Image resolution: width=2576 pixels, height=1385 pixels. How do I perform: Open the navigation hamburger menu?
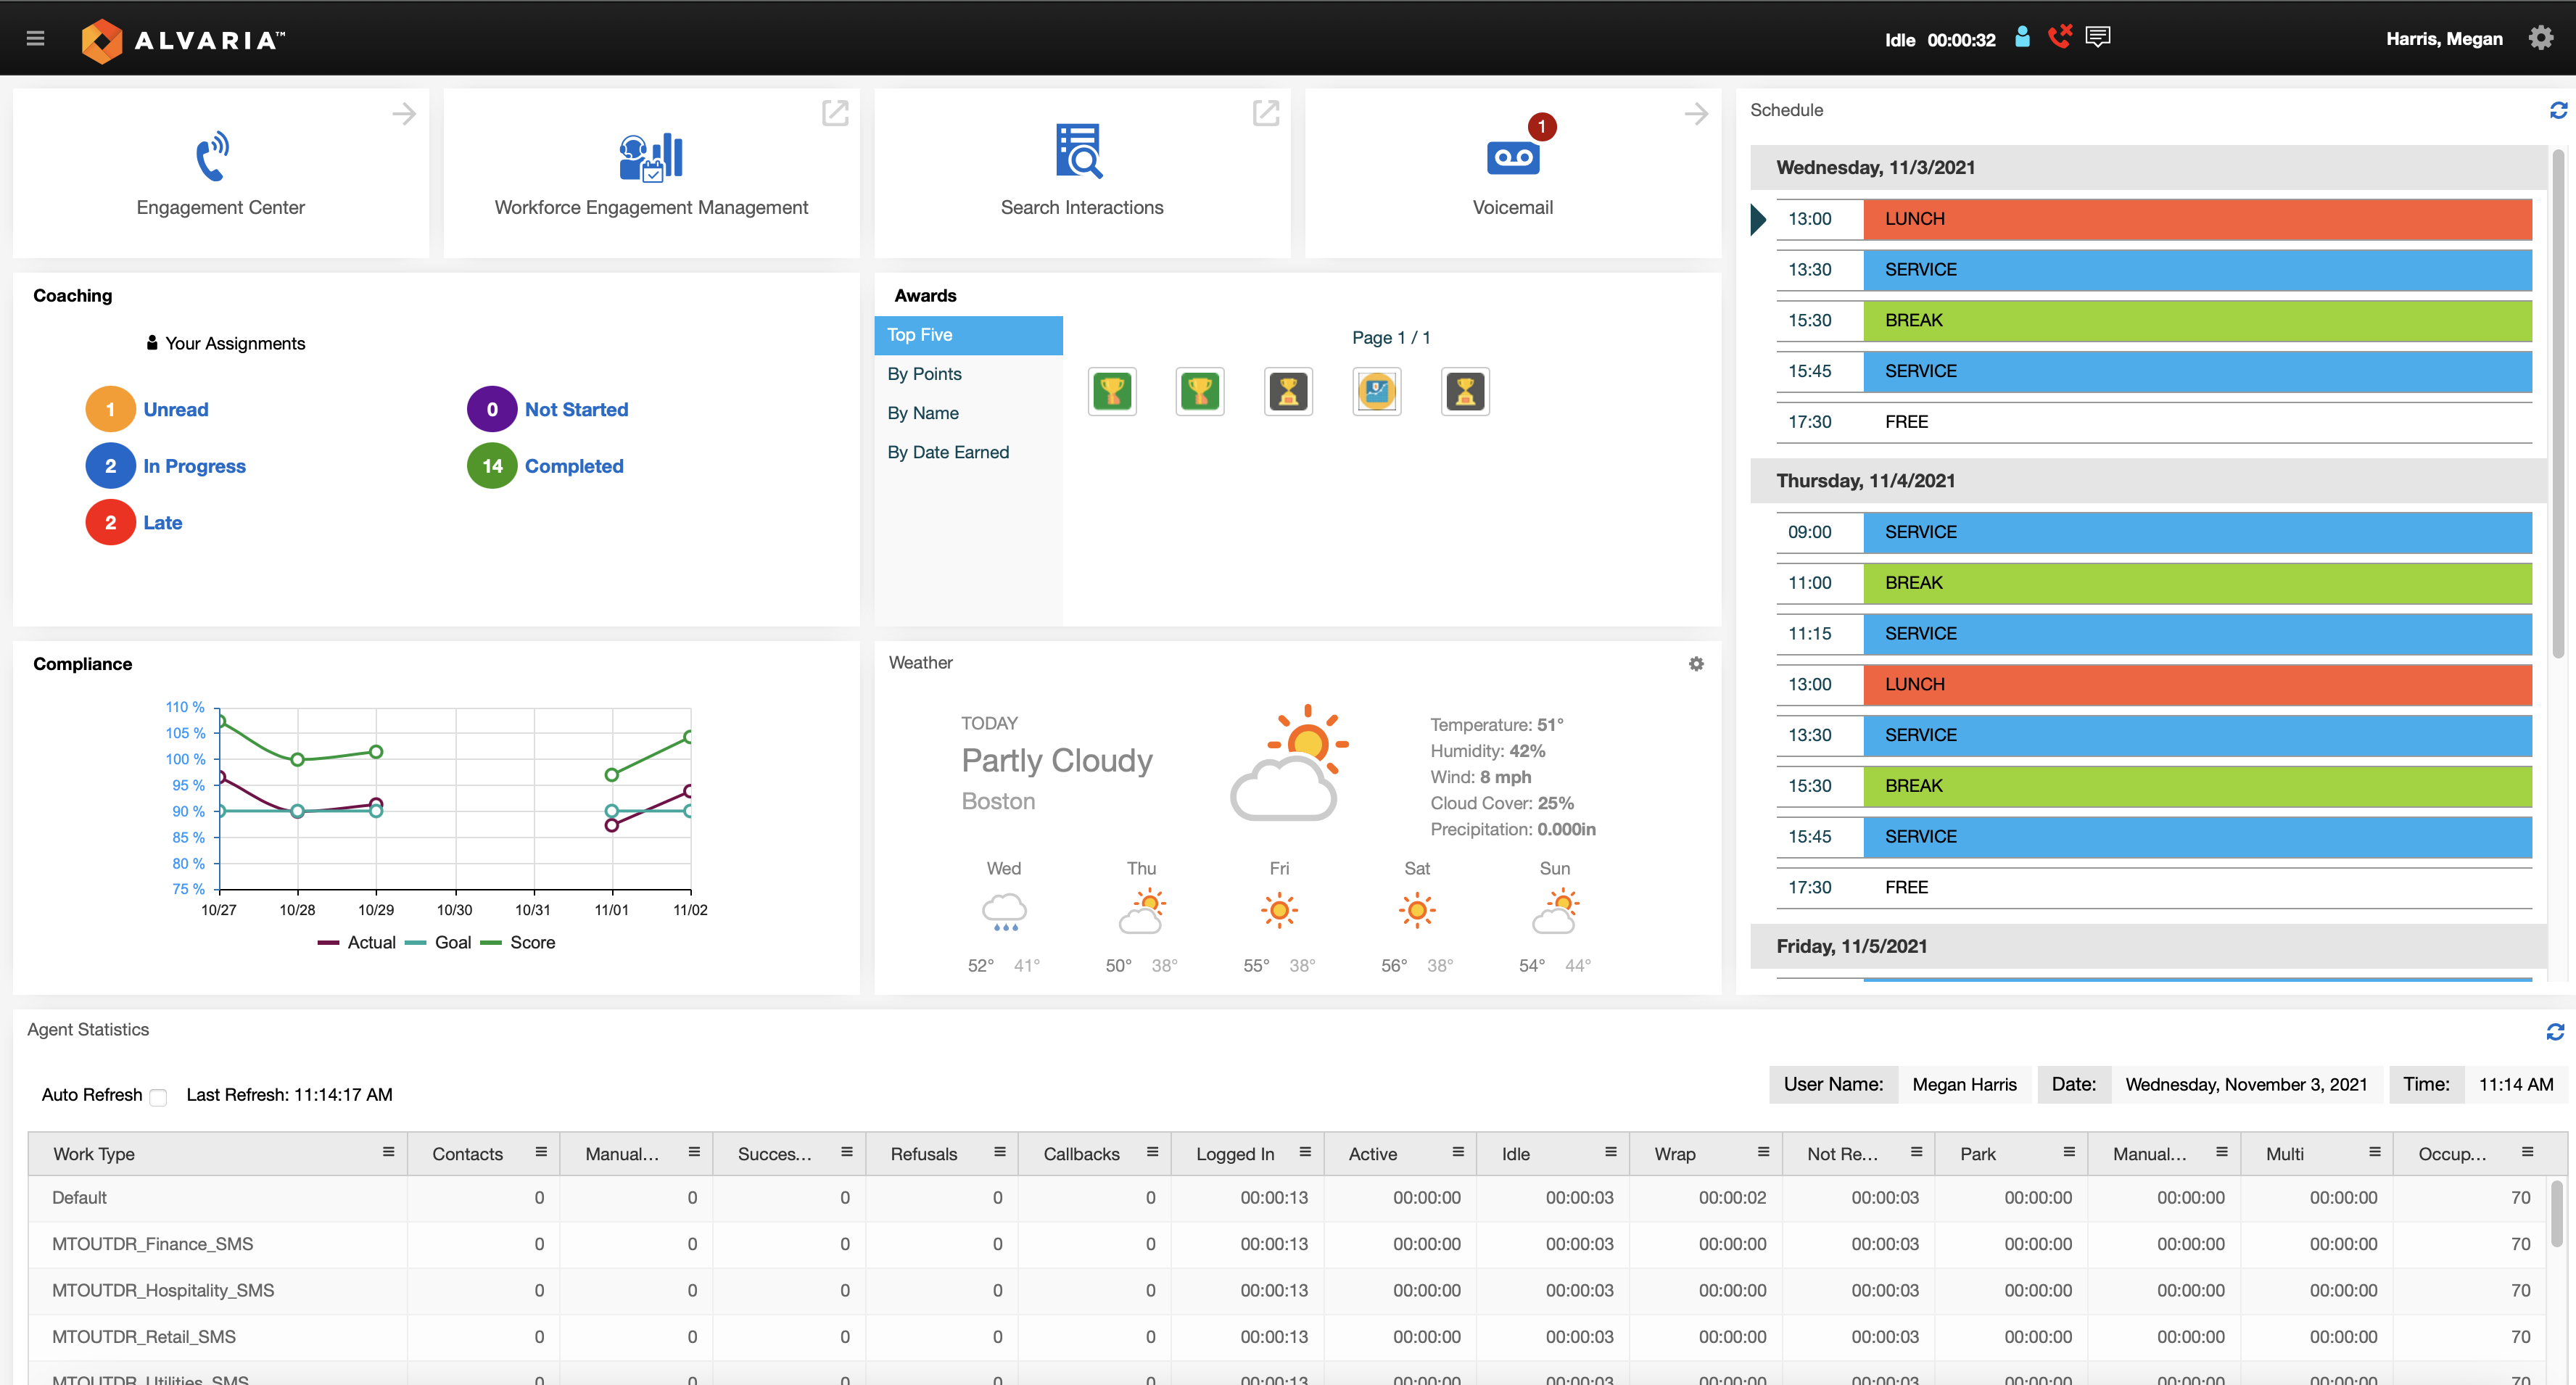pyautogui.click(x=35, y=38)
